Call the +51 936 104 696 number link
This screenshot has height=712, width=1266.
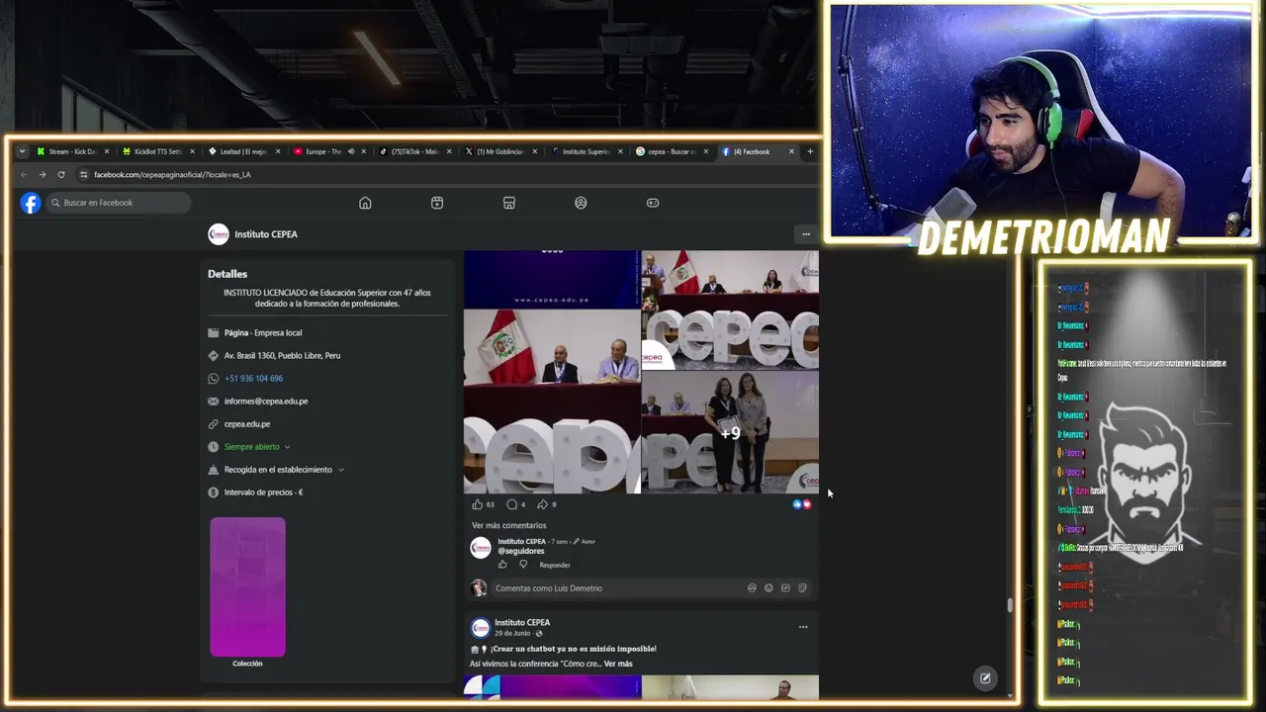[253, 379]
